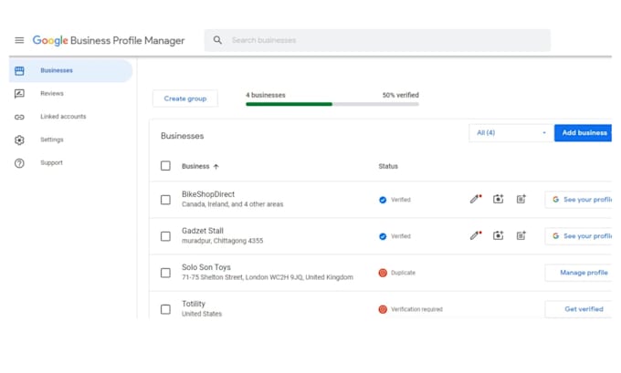621x373 pixels.
Task: See your profile for BikeShopDirect
Action: (x=579, y=200)
